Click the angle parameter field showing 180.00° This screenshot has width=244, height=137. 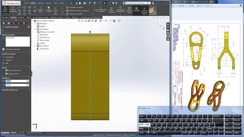coord(16,85)
